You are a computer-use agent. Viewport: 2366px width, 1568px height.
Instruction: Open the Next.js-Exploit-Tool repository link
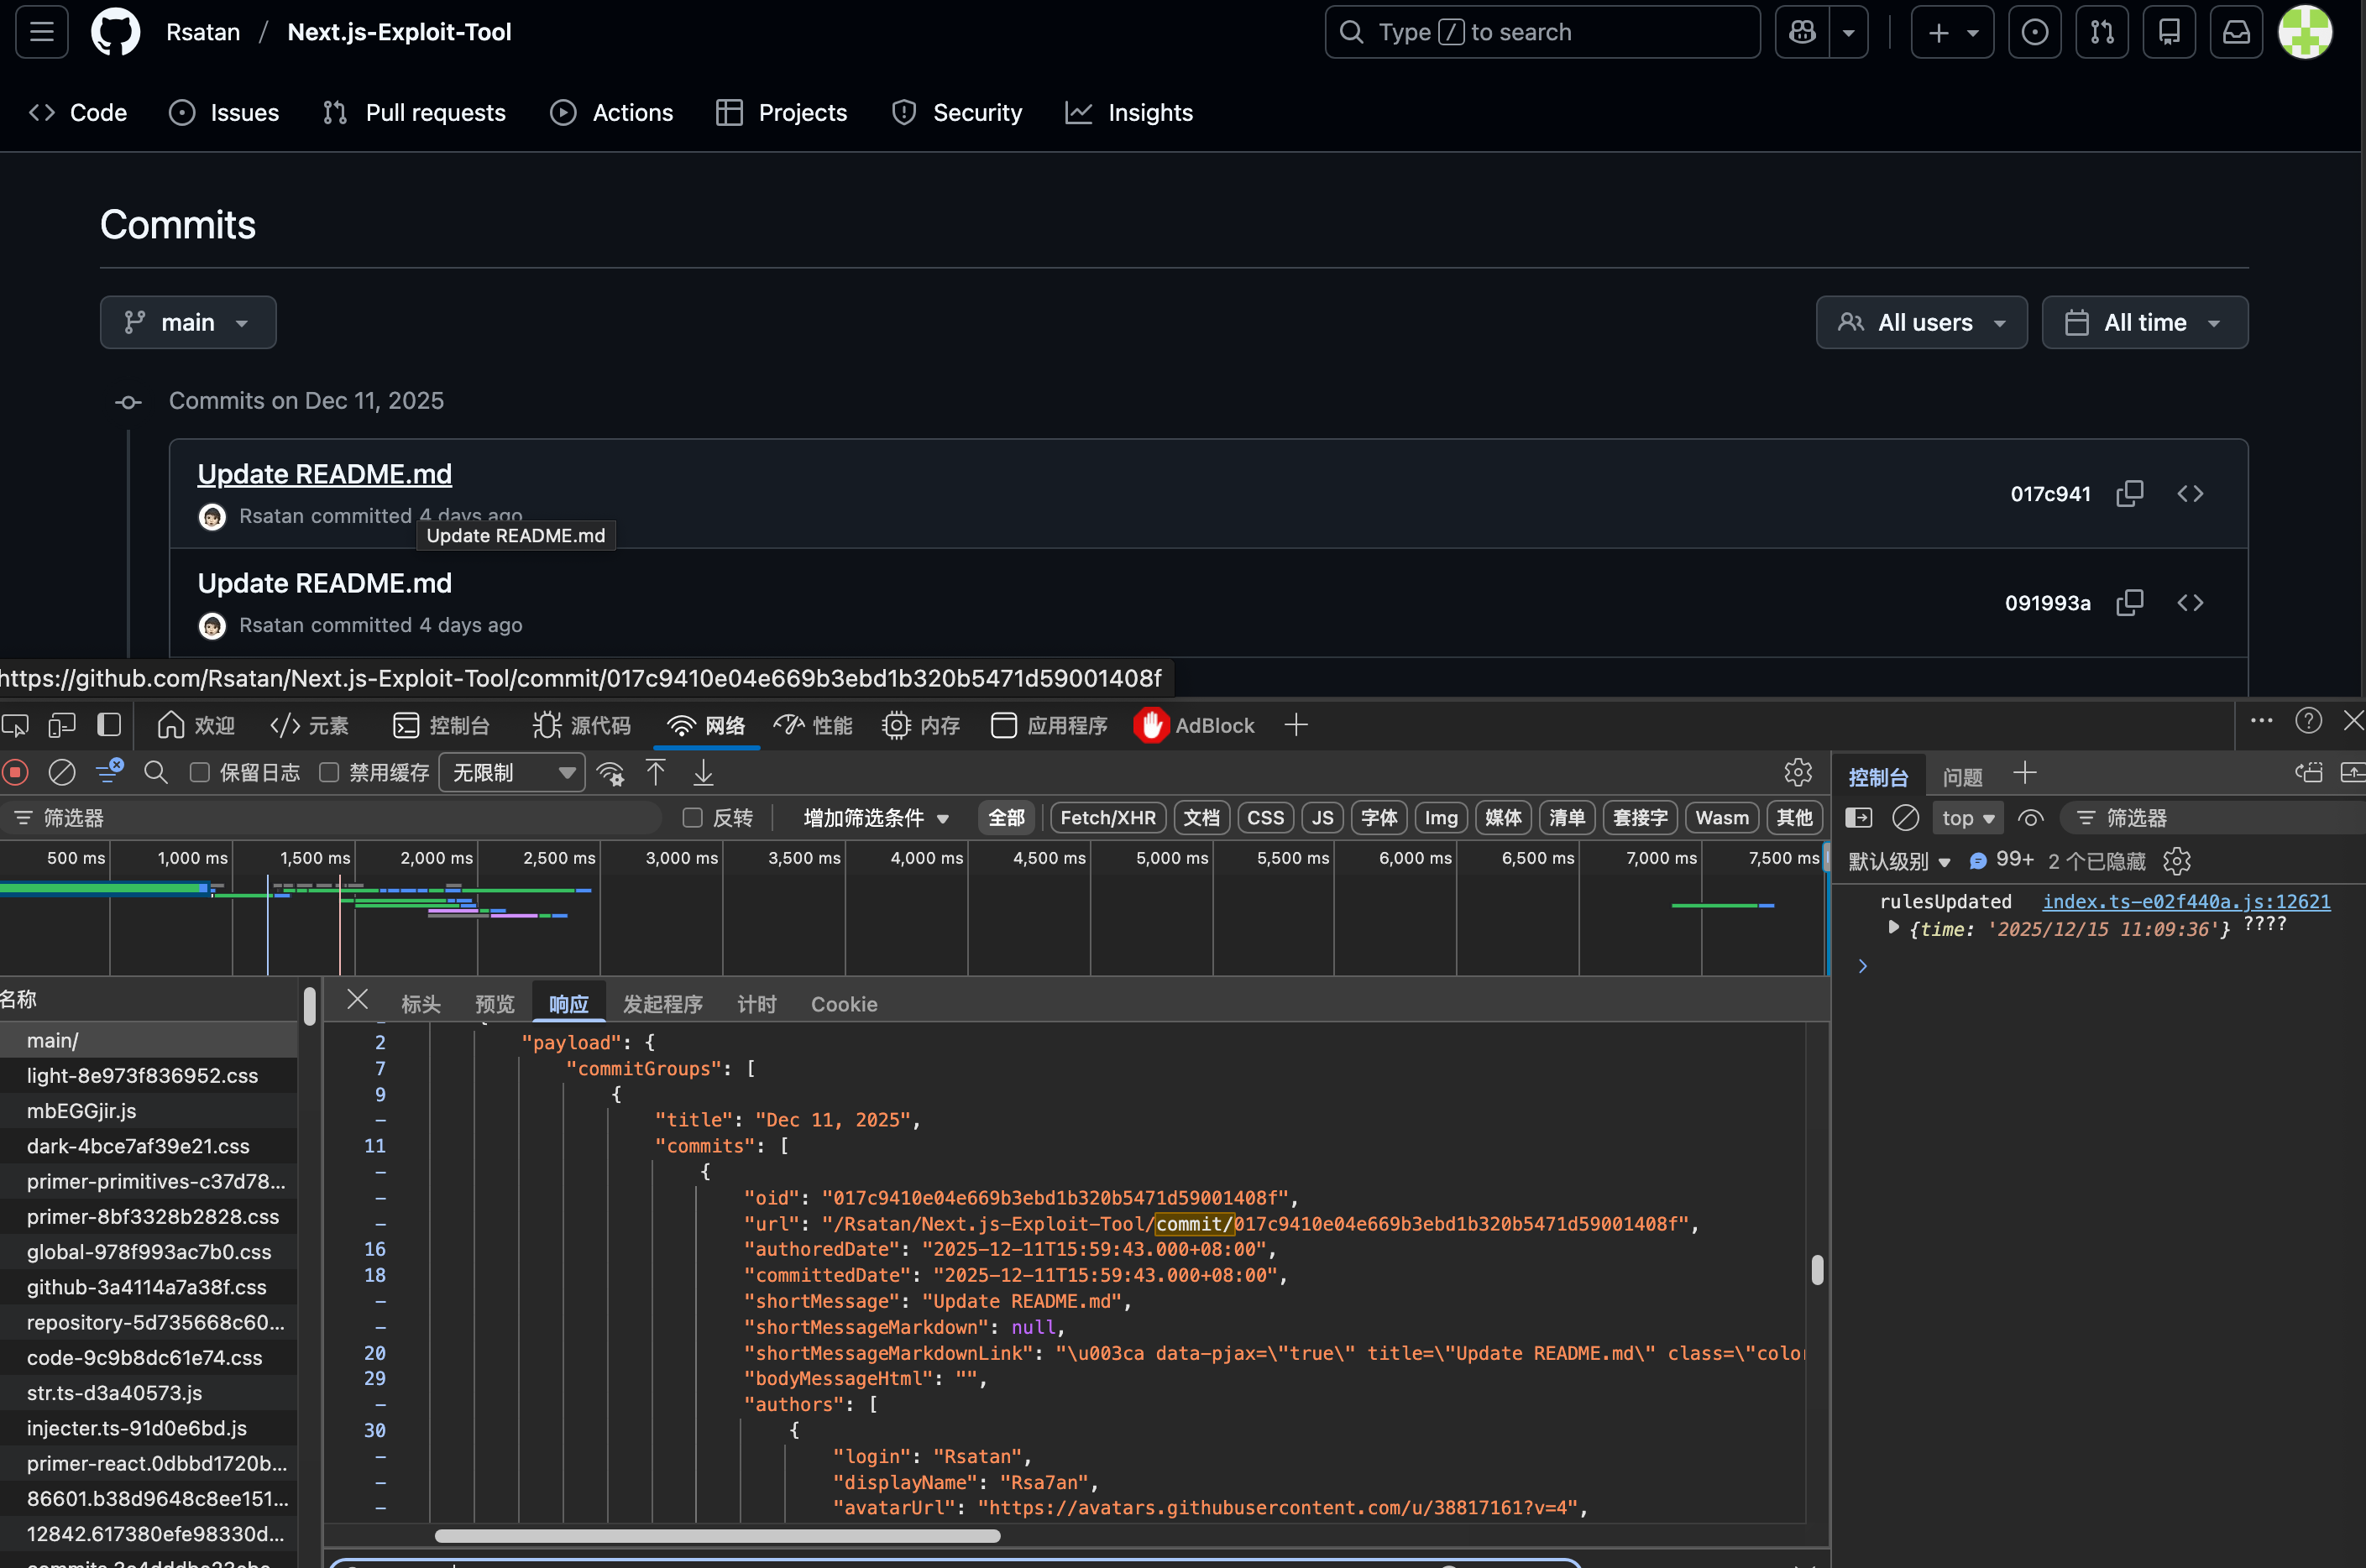pos(399,32)
